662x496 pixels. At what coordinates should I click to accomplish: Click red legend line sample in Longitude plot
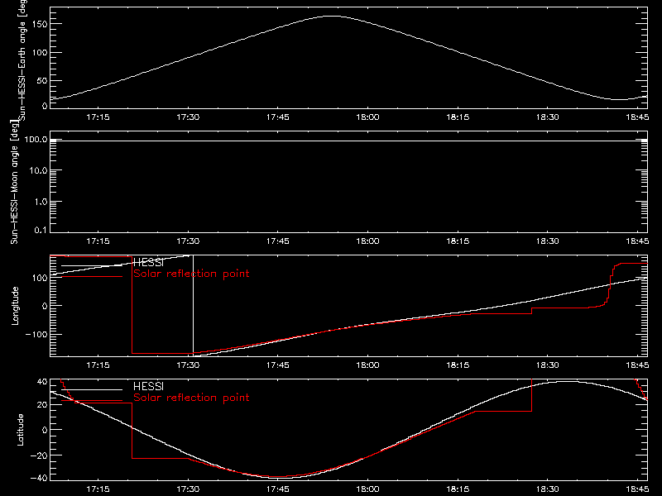(92, 277)
